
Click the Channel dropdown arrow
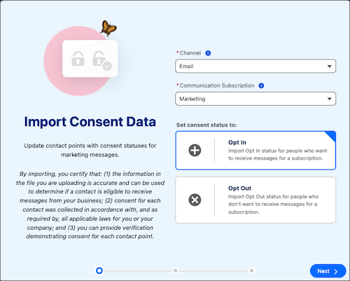tap(329, 67)
